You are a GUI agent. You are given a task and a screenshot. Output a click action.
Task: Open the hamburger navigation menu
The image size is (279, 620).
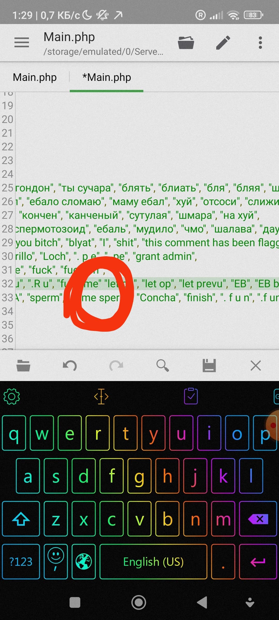coord(22,42)
